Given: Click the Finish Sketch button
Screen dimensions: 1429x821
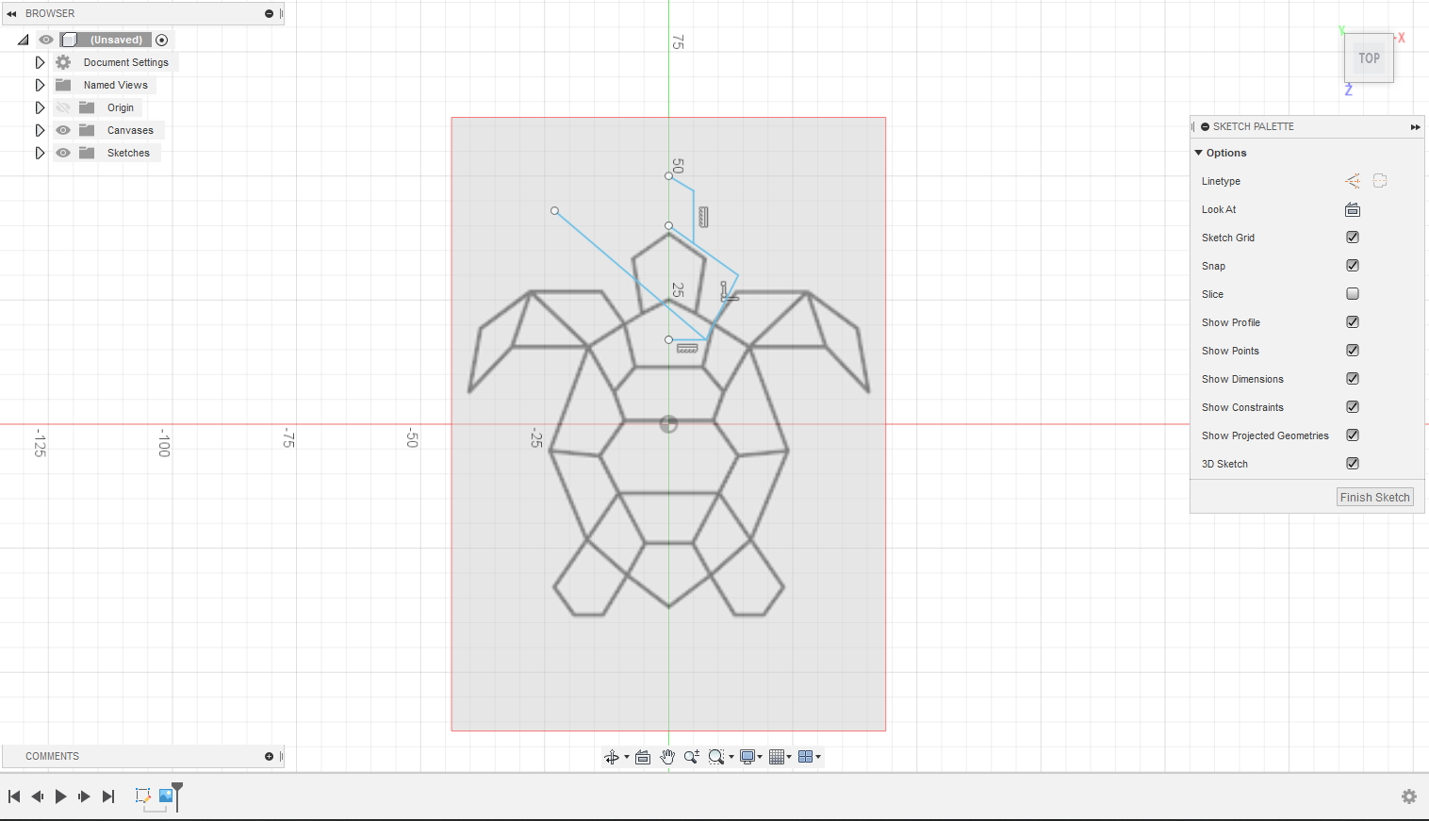Looking at the screenshot, I should coord(1374,497).
